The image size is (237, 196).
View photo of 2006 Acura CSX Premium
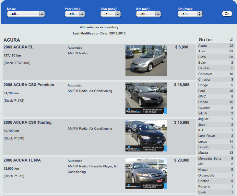click(146, 98)
